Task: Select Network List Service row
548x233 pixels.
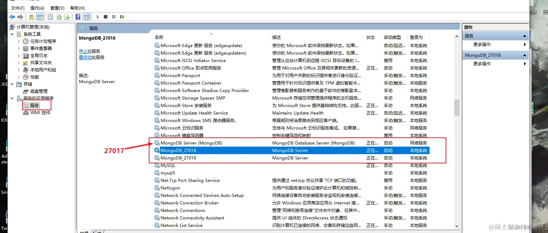Action: (291, 226)
